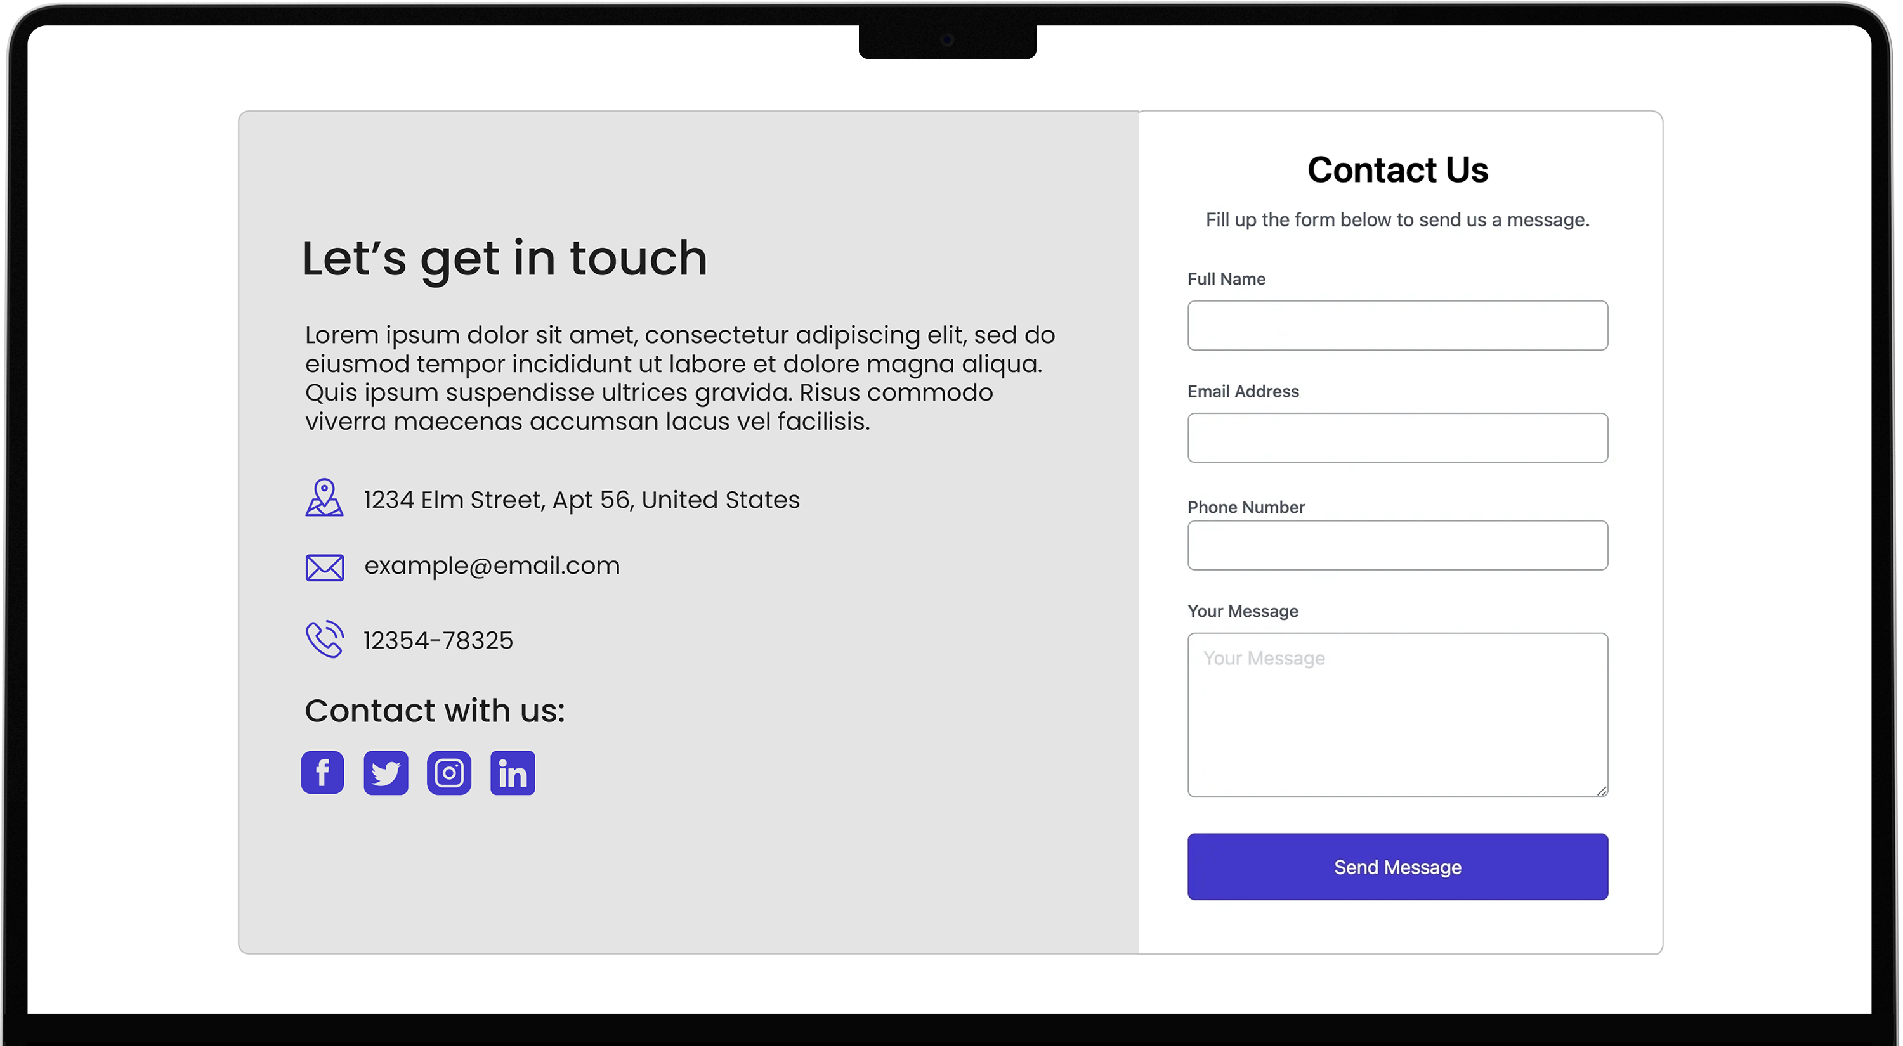
Task: Focus the Full Name input field
Action: [x=1397, y=326]
